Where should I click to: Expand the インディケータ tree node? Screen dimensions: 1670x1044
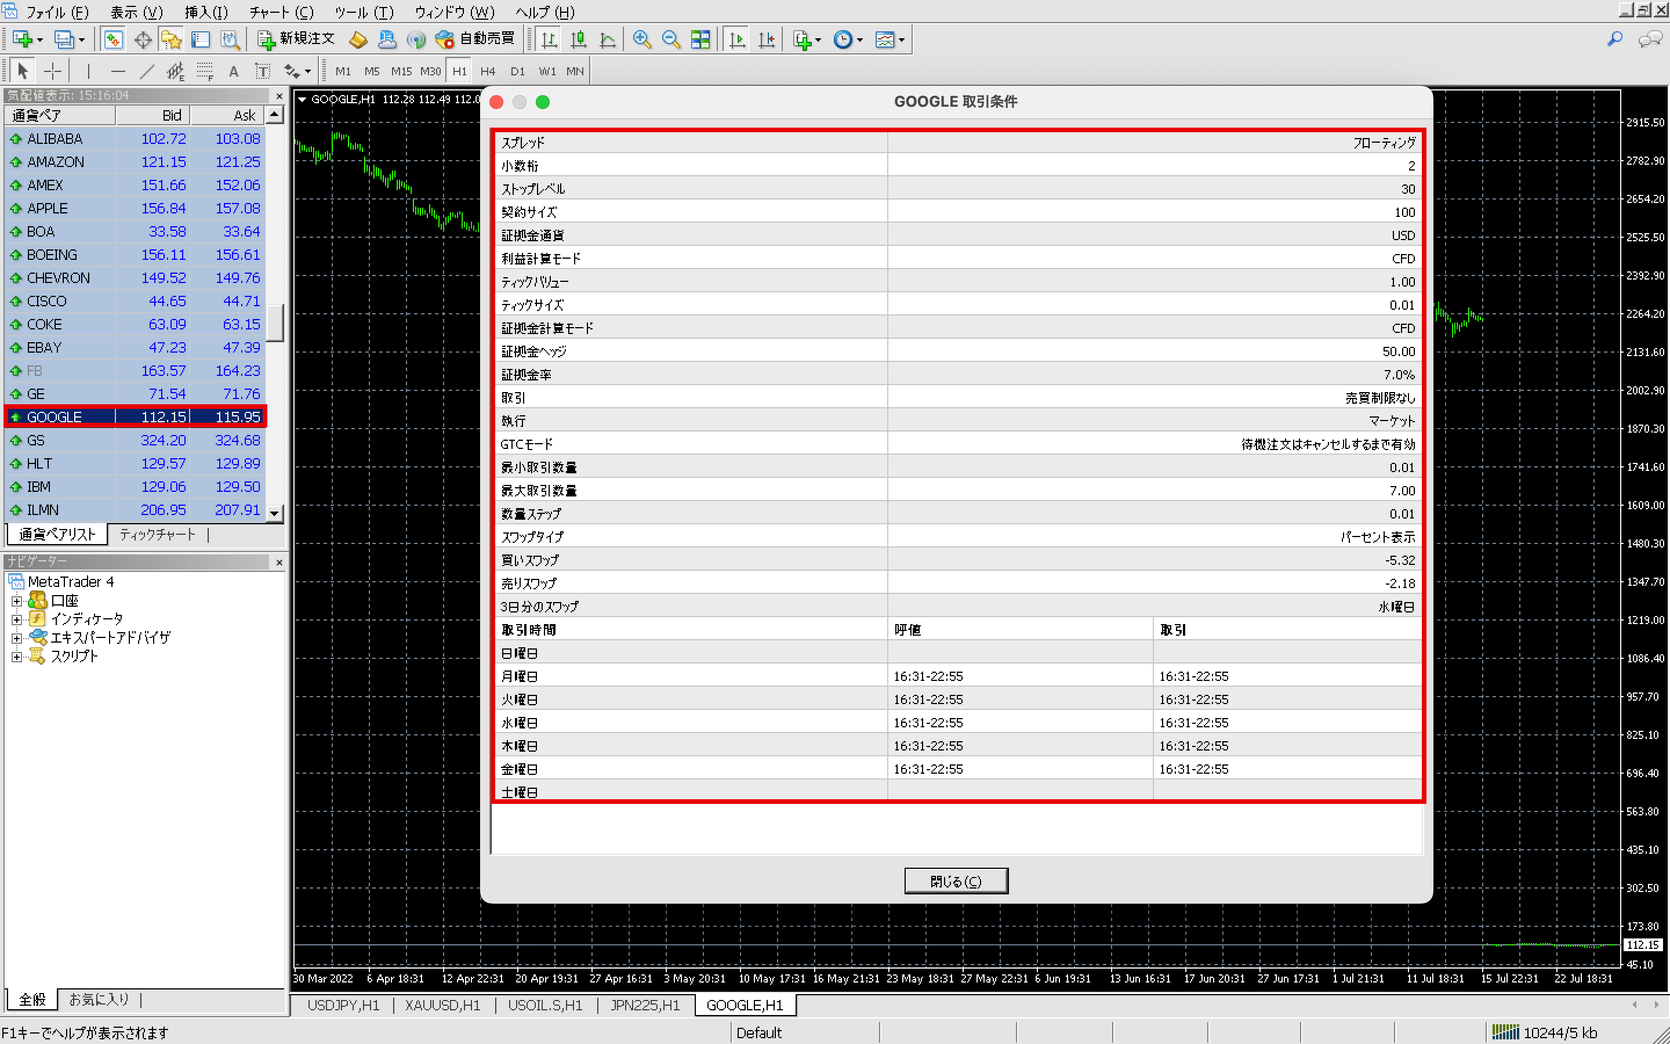click(x=17, y=619)
